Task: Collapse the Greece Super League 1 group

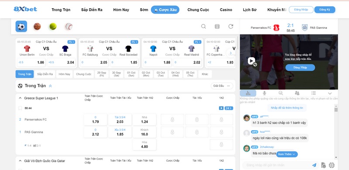Action: (20, 98)
